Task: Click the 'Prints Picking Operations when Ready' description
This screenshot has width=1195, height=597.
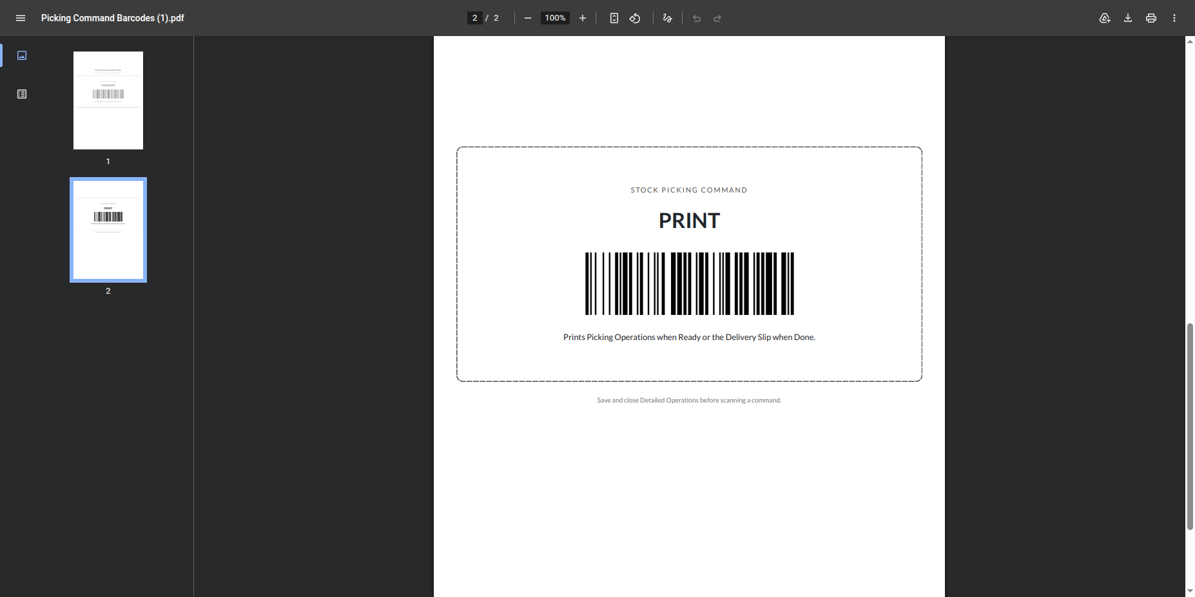Action: (689, 337)
